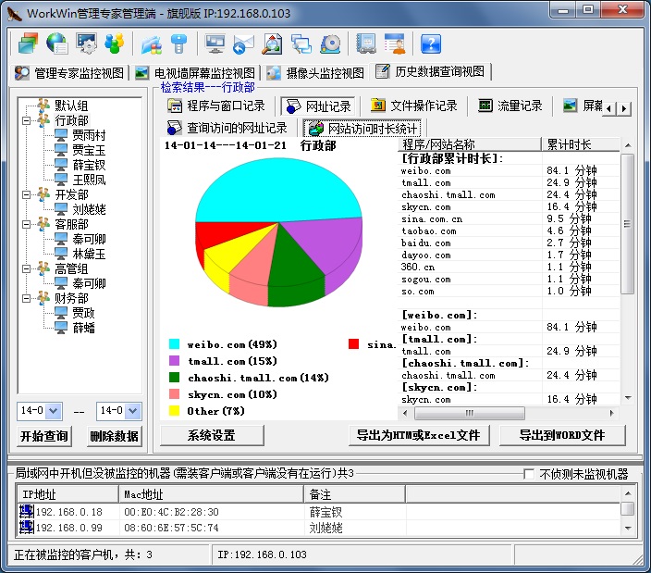Screen dimensions: 651x573
Task: Select the taobao.com row in list
Action: point(509,230)
